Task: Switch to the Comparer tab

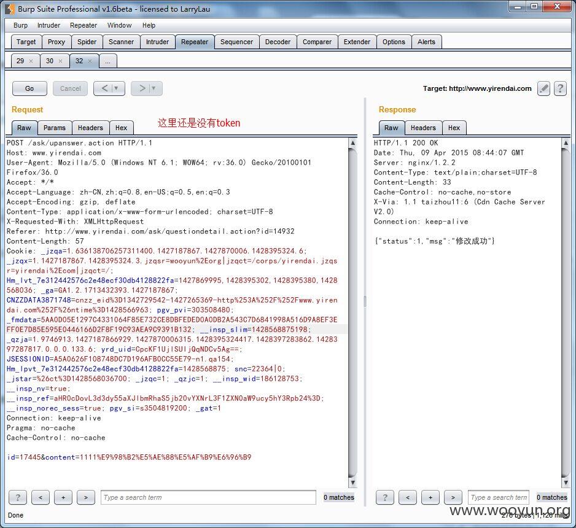Action: tap(317, 42)
